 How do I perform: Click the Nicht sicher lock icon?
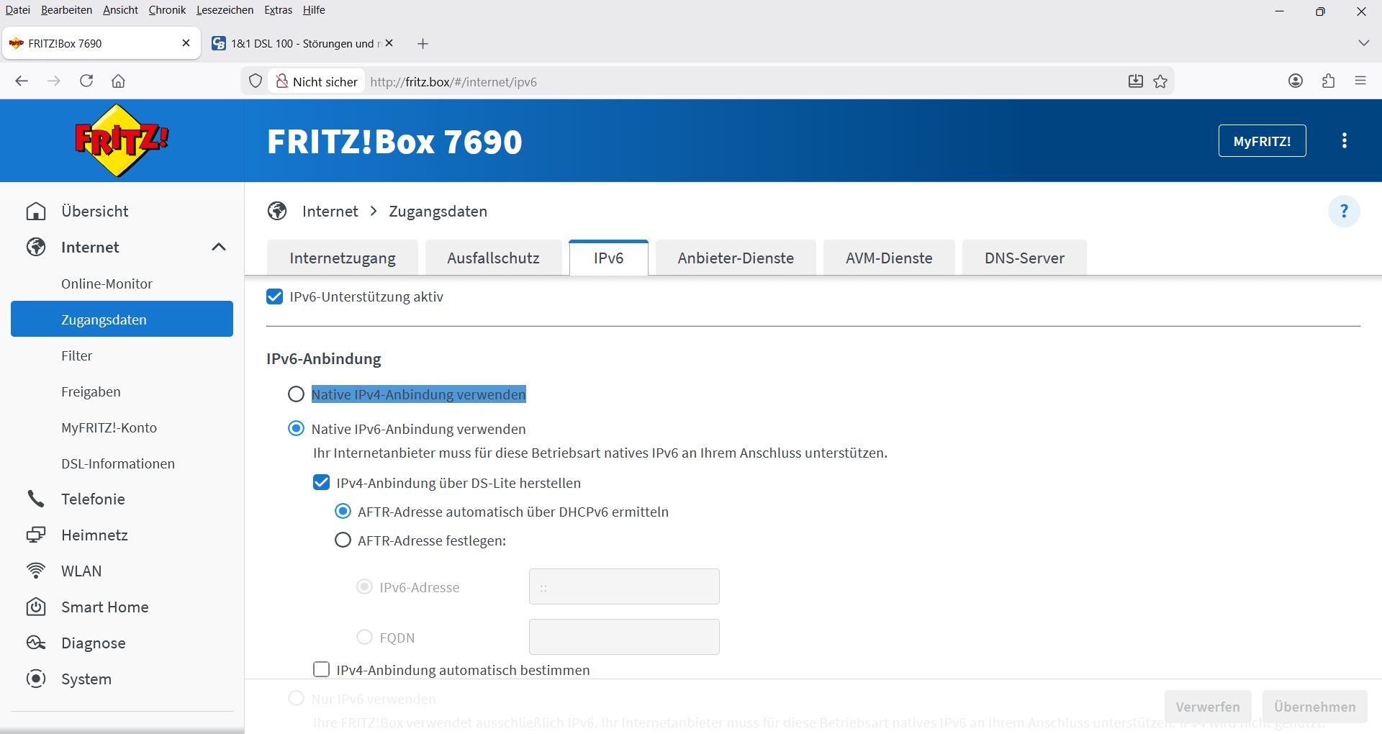[281, 81]
